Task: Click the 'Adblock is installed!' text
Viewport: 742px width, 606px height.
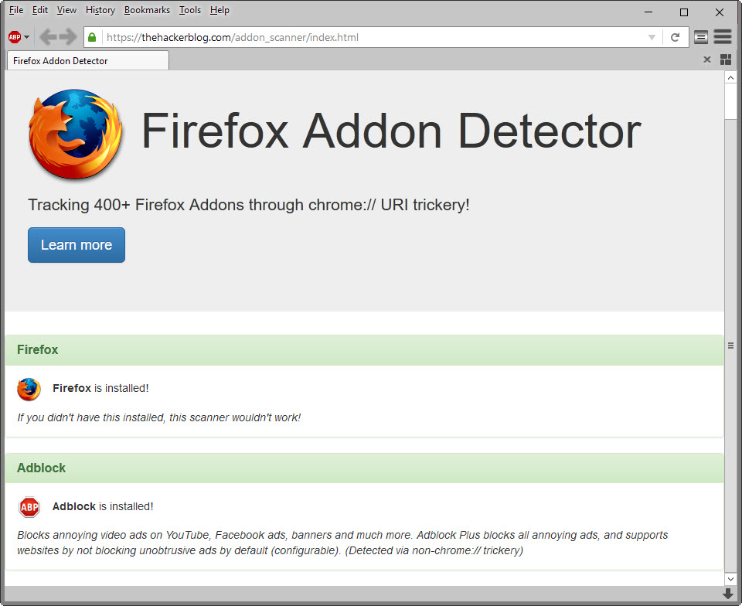Action: [103, 506]
